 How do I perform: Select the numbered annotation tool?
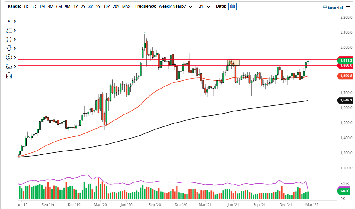coord(8,57)
